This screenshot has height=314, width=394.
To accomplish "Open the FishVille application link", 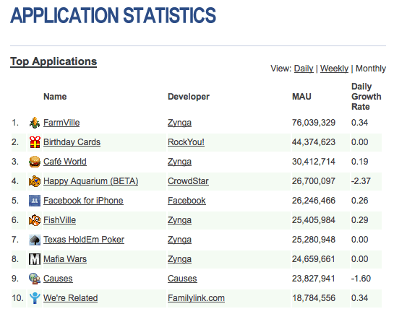I will pos(59,220).
